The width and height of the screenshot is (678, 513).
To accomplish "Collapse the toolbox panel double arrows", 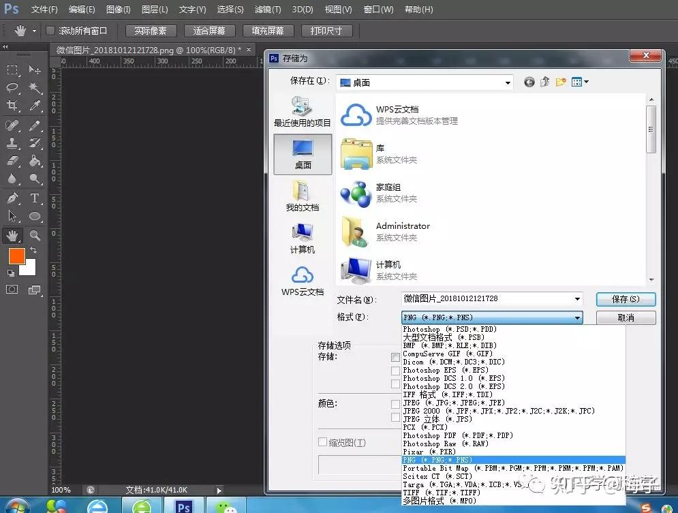I will pyautogui.click(x=5, y=47).
